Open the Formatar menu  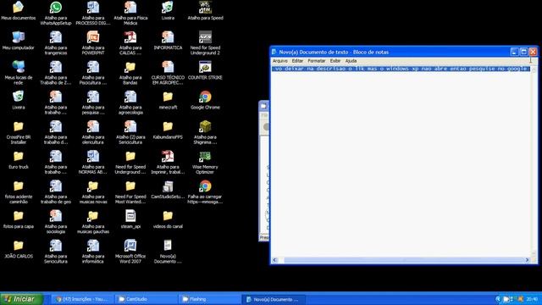[x=316, y=61]
